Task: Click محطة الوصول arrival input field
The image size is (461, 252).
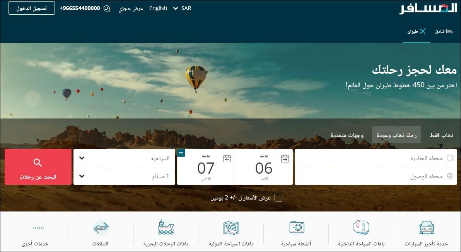Action: pyautogui.click(x=376, y=176)
